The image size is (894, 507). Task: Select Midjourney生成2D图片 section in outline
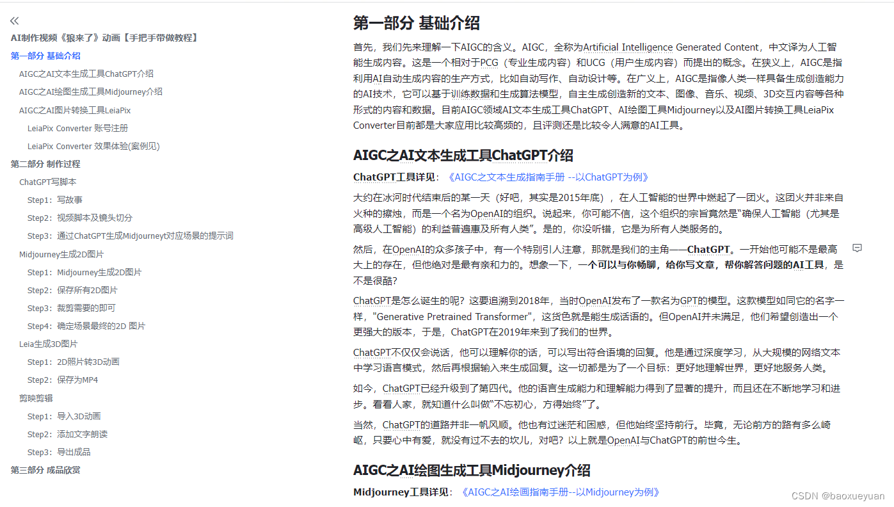(x=61, y=254)
